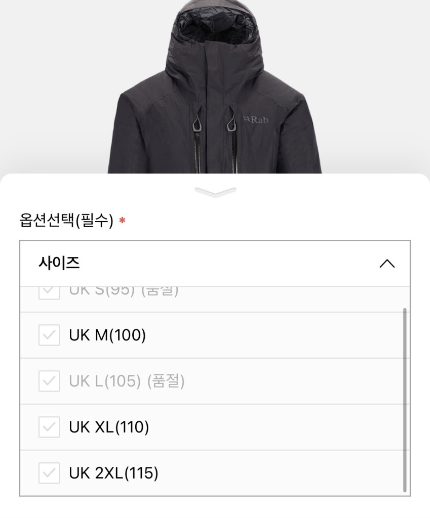Viewport: 430px width, 518px height.
Task: Check the UK XL(110) checkbox
Action: [49, 427]
